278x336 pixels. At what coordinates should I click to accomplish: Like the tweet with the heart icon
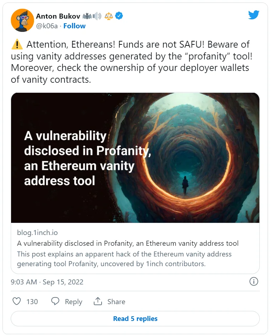(x=16, y=301)
